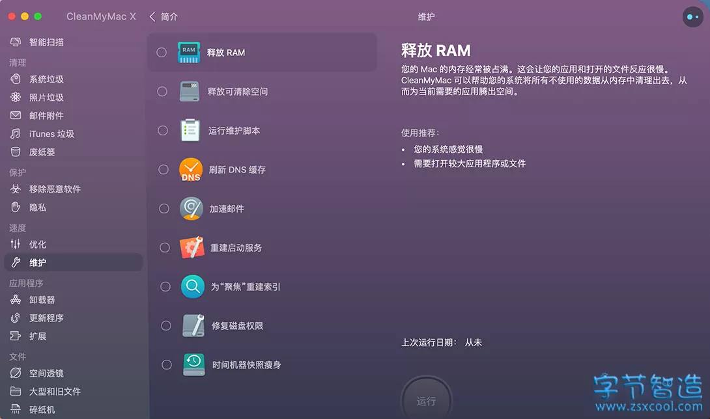The height and width of the screenshot is (419, 710).
Task: Select the Updater (更新程序) icon
Action: tap(16, 318)
